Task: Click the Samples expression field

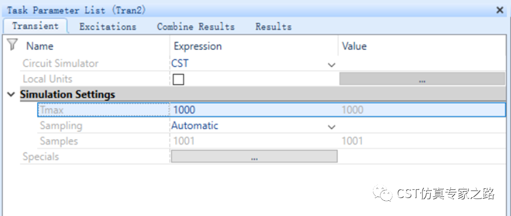Action: coord(254,141)
